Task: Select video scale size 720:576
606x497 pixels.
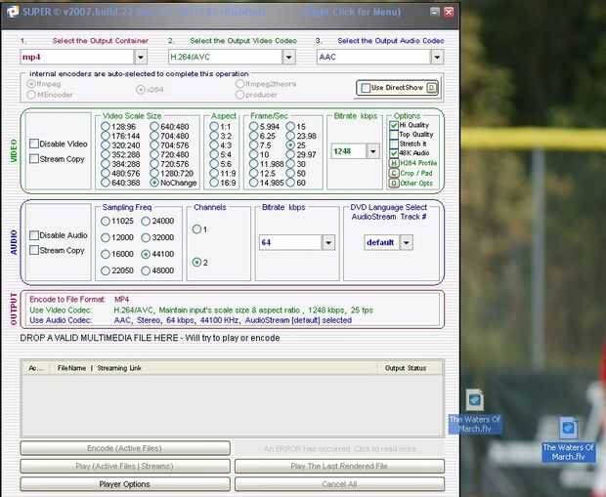Action: click(154, 164)
